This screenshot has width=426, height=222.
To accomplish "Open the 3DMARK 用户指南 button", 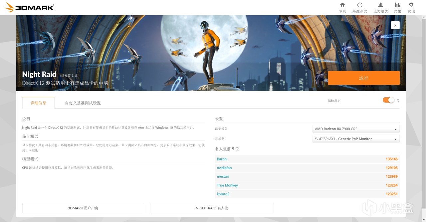I will coord(83,208).
